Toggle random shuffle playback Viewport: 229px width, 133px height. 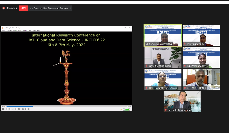point(28,109)
